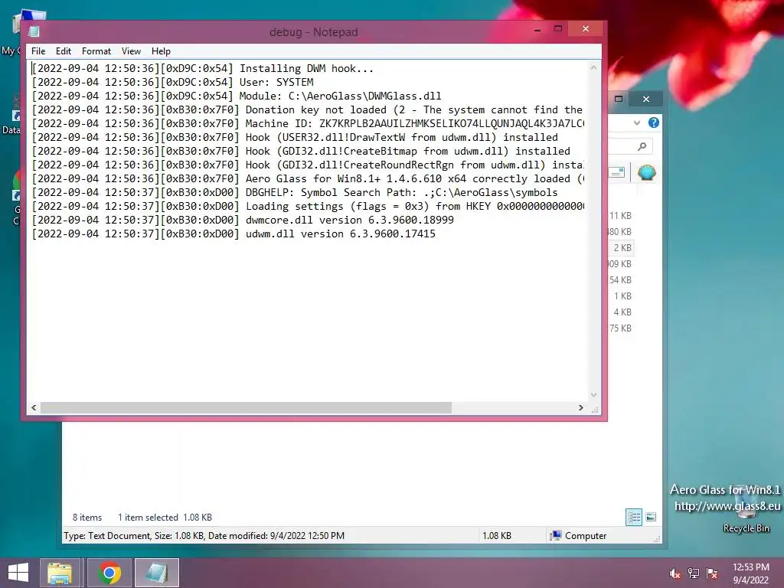Close the Explorer window behind Notepad
Viewport: 784px width, 588px height.
[x=646, y=99]
